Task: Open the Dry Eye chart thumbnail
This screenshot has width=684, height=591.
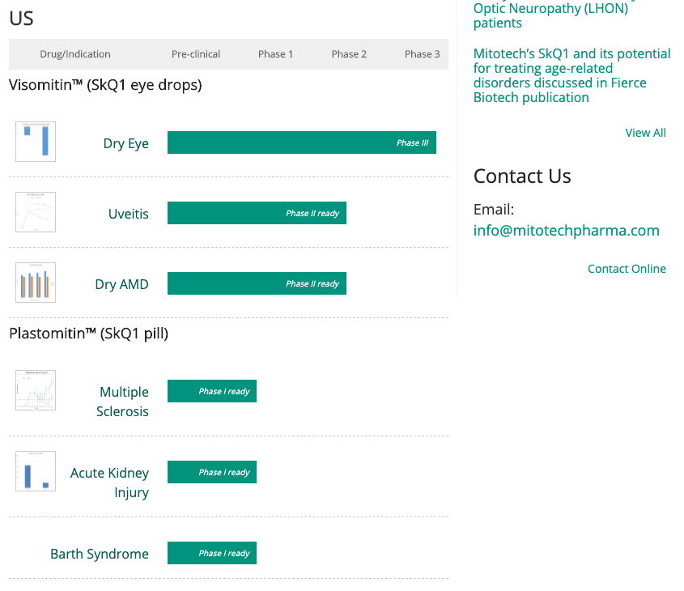Action: point(36,142)
